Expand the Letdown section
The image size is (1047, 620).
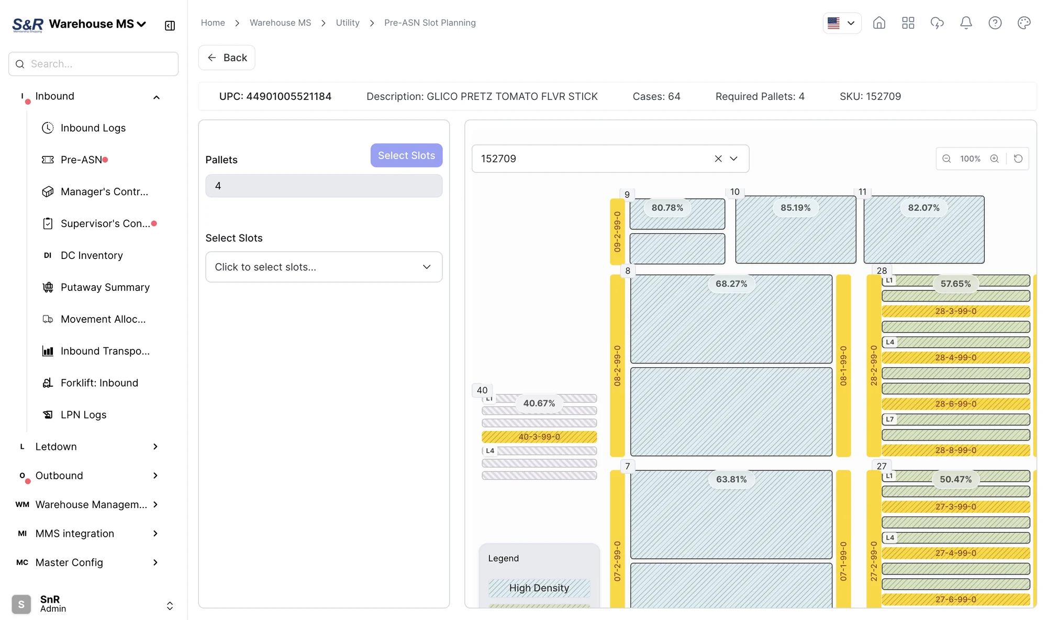[x=155, y=446]
